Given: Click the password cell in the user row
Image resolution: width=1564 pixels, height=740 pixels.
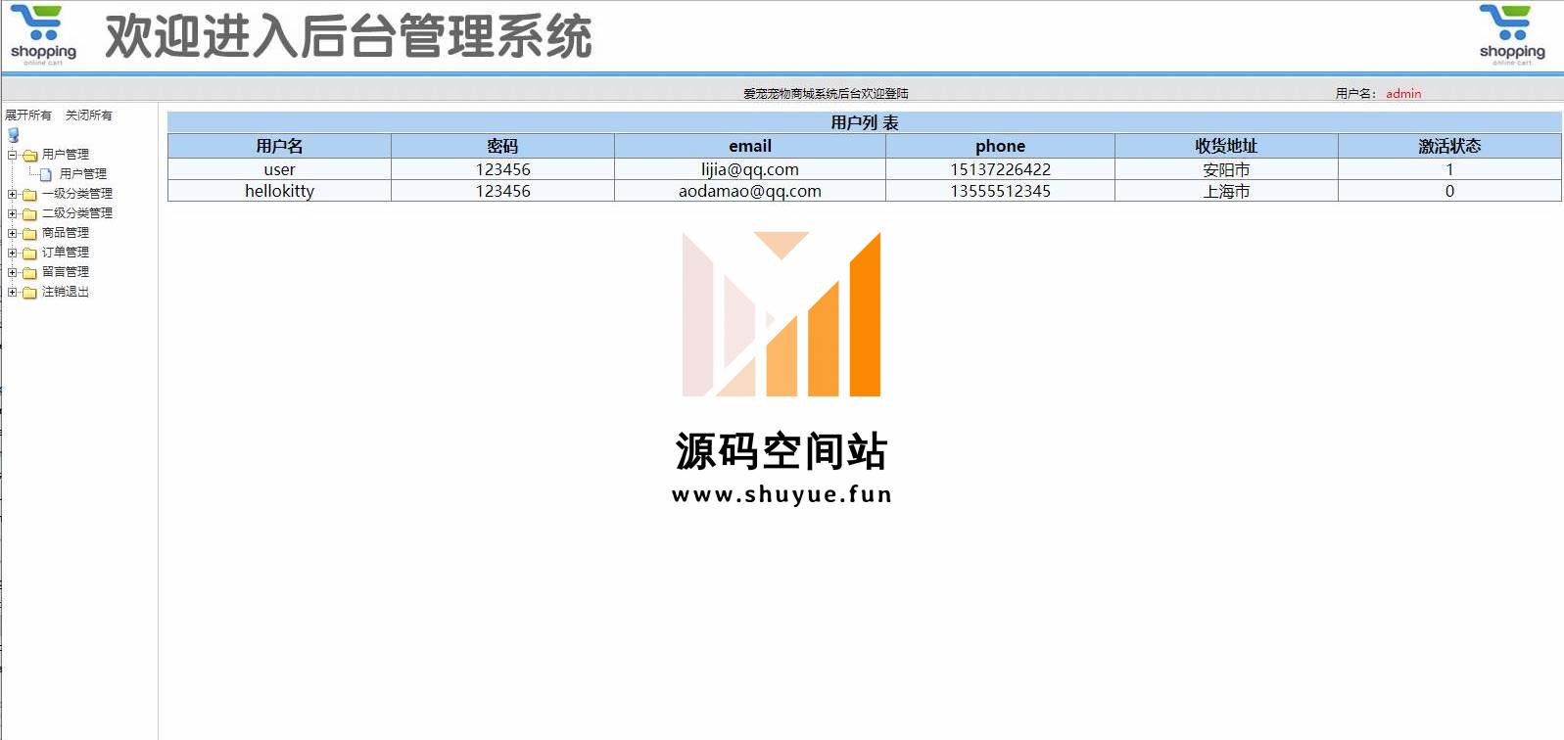Looking at the screenshot, I should click(x=502, y=169).
